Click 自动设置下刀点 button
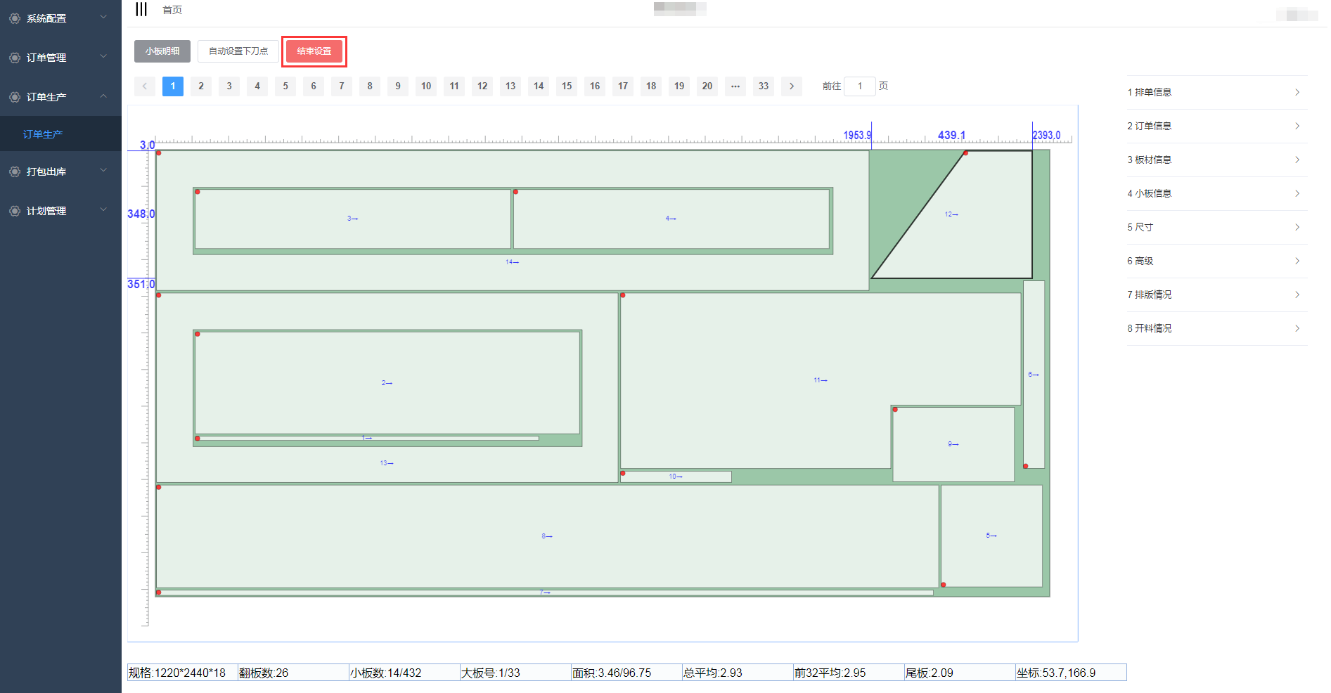Viewport: 1331px width, 693px height. (238, 51)
